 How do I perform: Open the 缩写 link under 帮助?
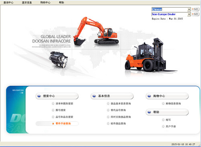pos(168,120)
